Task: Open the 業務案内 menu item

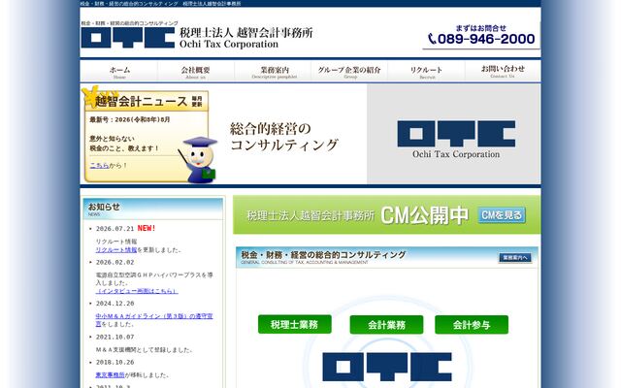Action: pyautogui.click(x=275, y=71)
